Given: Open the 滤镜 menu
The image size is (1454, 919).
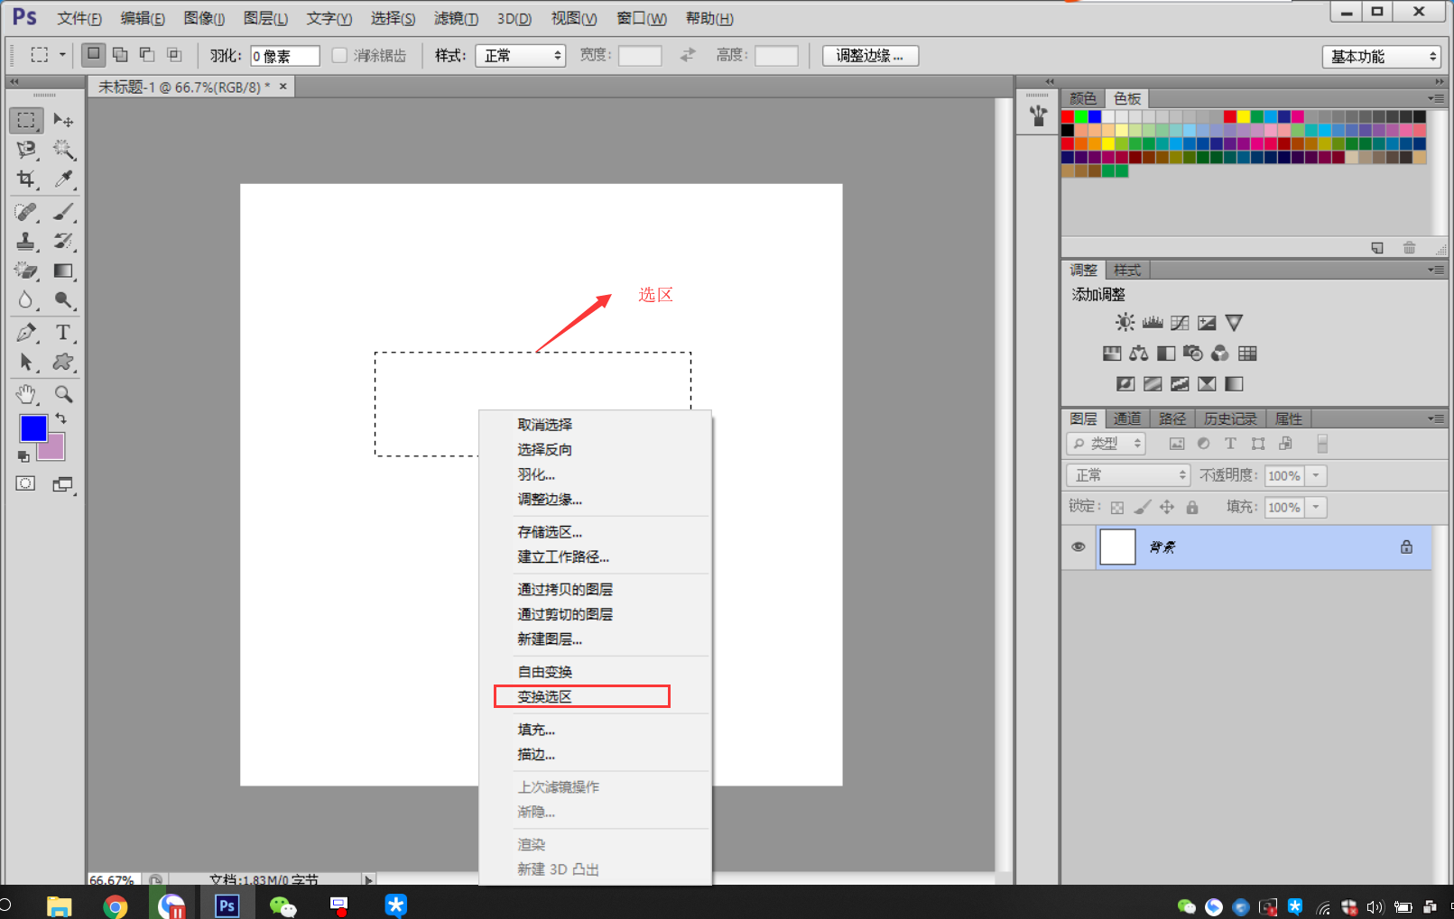Looking at the screenshot, I should click(456, 18).
